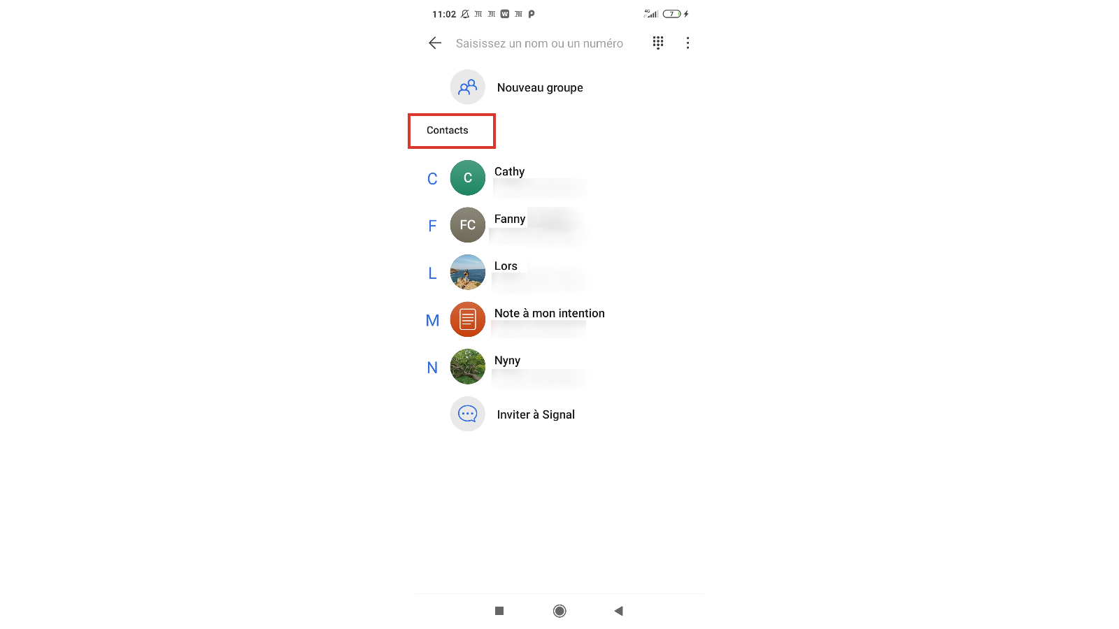Image resolution: width=1119 pixels, height=629 pixels.
Task: Tap the Android back triangle button
Action: (618, 611)
